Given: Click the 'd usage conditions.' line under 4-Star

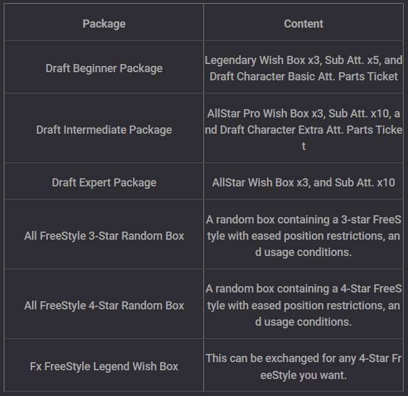Looking at the screenshot, I should point(303,322).
